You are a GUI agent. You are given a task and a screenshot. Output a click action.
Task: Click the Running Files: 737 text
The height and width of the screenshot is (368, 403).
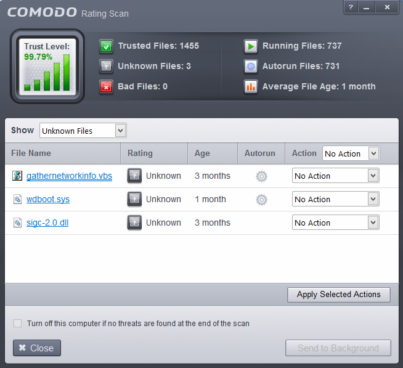(x=302, y=46)
